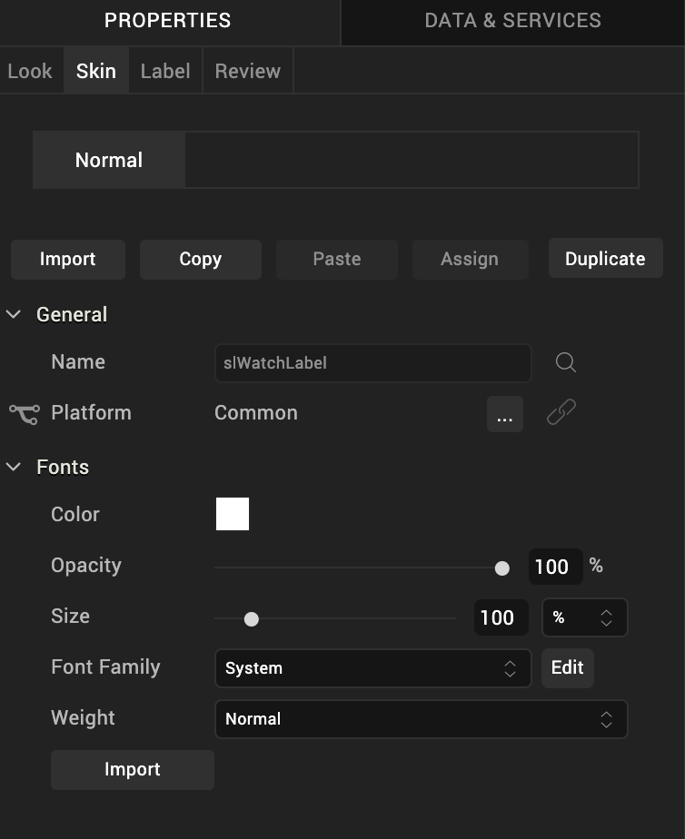The width and height of the screenshot is (685, 839).
Task: Switch to the Look tab
Action: (30, 72)
